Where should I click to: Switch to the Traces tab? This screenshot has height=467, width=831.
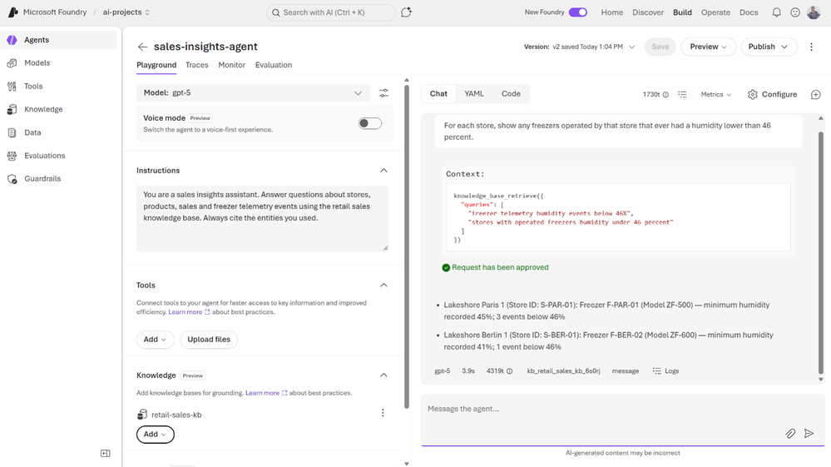point(196,65)
